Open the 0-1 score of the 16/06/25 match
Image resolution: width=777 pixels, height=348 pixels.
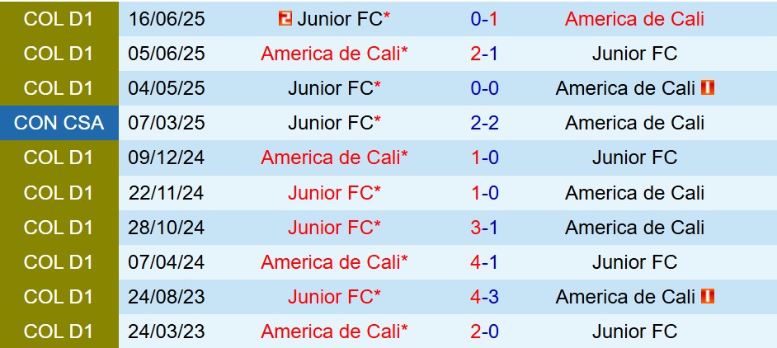point(484,19)
